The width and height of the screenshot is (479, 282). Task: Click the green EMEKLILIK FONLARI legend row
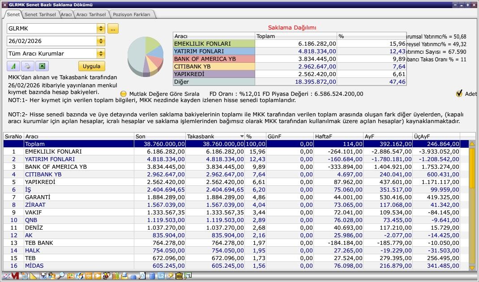[x=214, y=44]
